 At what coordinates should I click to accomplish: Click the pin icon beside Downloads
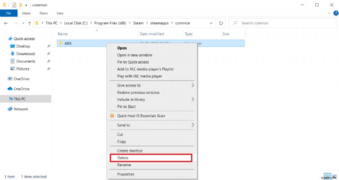click(x=49, y=54)
